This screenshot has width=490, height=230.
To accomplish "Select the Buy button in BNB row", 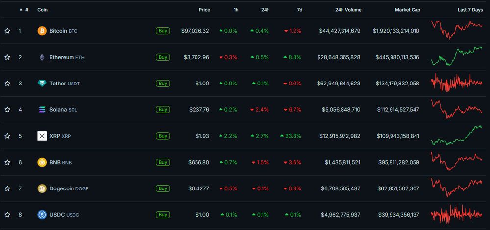I will [163, 162].
